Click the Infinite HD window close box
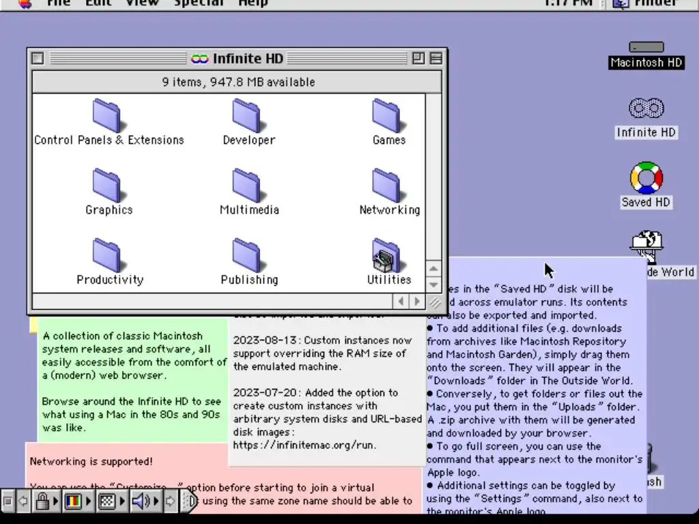Image resolution: width=699 pixels, height=524 pixels. [38, 59]
